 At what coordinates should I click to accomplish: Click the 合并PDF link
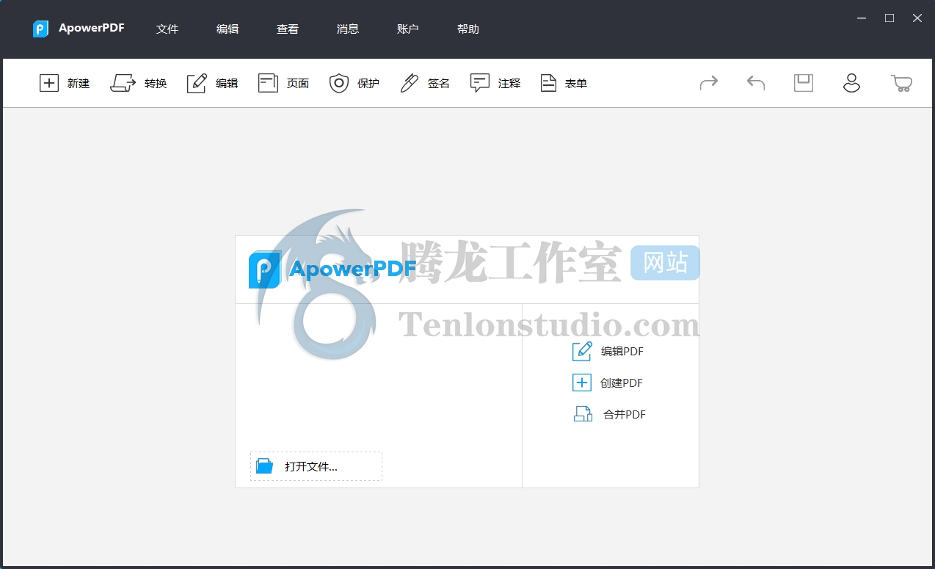625,414
